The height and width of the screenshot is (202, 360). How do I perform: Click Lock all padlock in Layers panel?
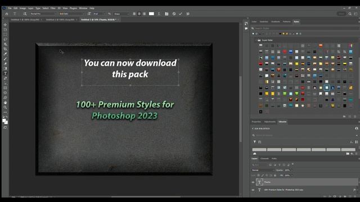pos(275,176)
